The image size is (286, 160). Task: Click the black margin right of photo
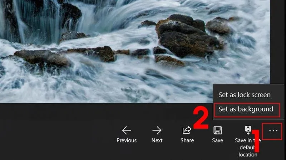pos(278,43)
